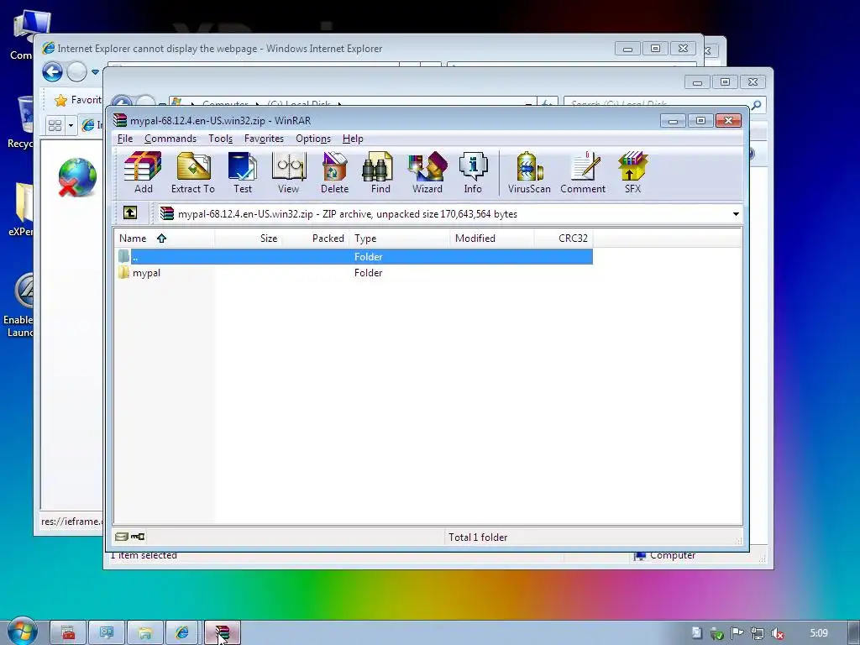
Task: Click the Quick Tabs icon in Internet Explorer
Action: click(x=55, y=126)
